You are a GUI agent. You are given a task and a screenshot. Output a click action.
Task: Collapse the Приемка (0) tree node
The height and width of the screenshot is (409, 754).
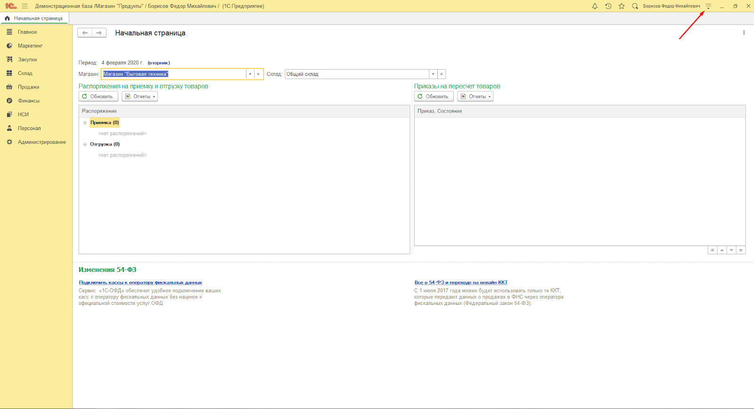85,123
